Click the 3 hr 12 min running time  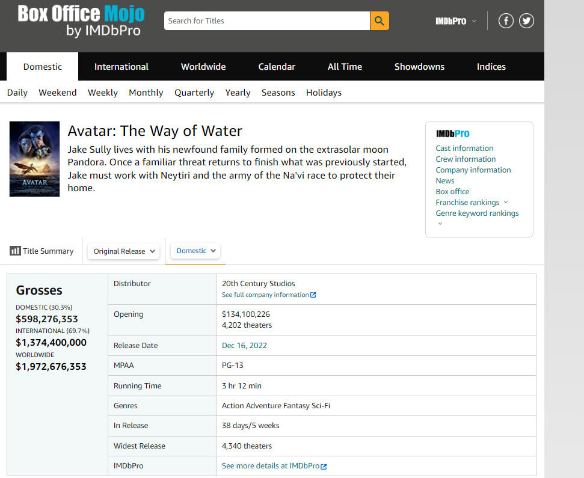[242, 385]
